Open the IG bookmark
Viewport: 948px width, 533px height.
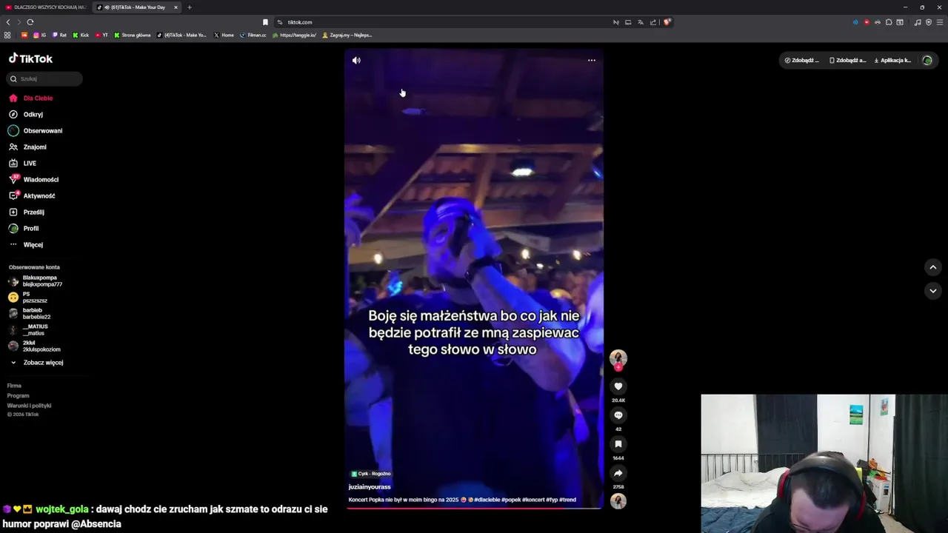coord(40,35)
